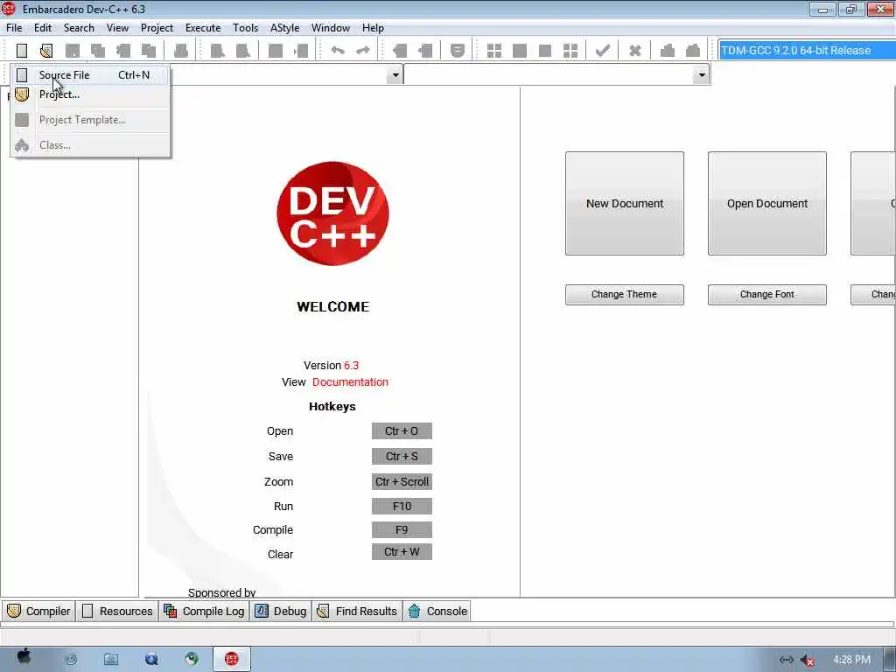Choose Source File from the New dropdown

coord(90,75)
